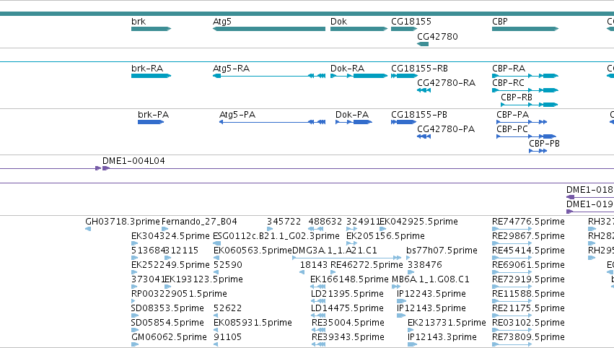Image resolution: width=614 pixels, height=348 pixels.
Task: Click the CG18155-RB transcript label
Action: coord(419,68)
